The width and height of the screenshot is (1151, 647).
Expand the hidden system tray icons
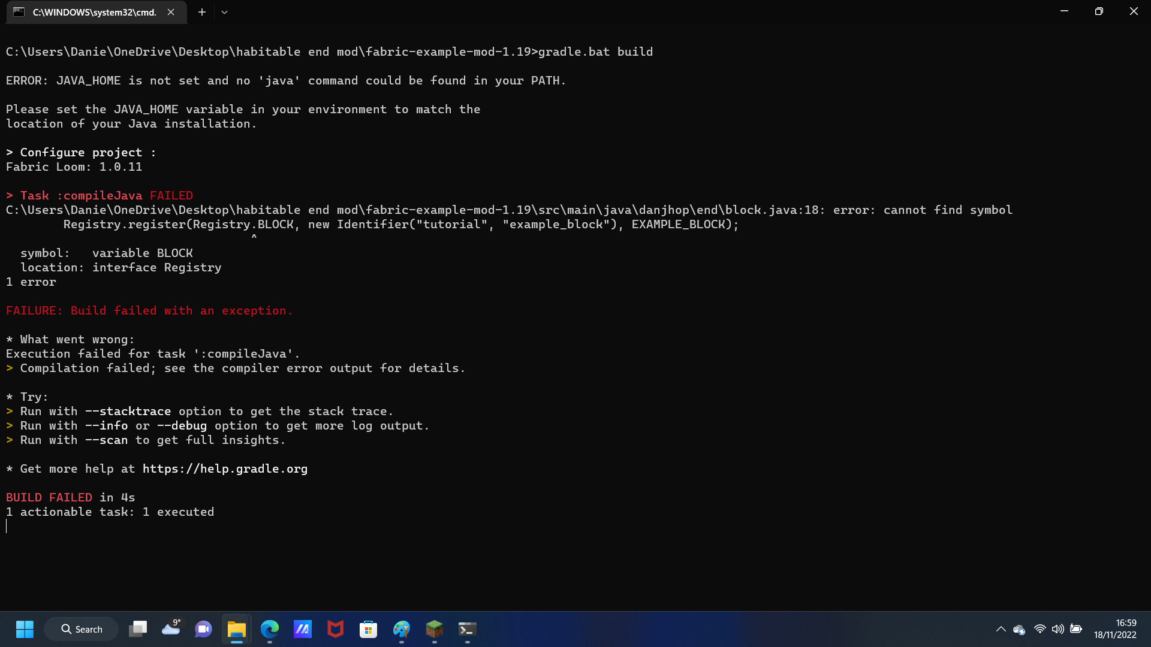[1001, 629]
